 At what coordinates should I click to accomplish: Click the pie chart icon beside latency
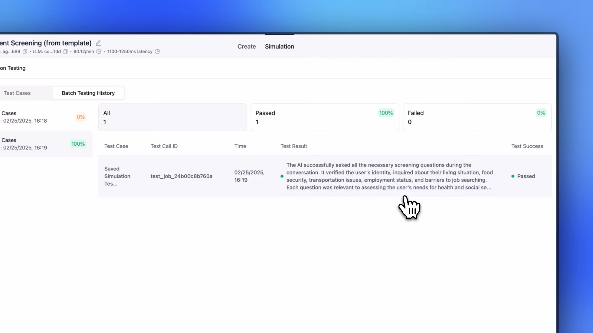pyautogui.click(x=157, y=51)
